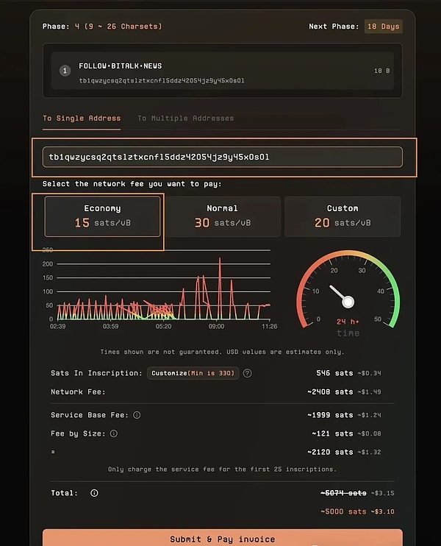Screen dimensions: 441x546
Task: Click the info icon beside Total
Action: [x=94, y=493]
